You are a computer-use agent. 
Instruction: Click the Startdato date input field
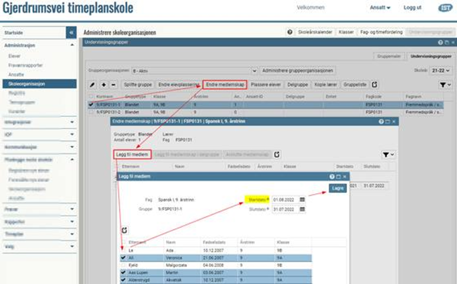tap(285, 199)
